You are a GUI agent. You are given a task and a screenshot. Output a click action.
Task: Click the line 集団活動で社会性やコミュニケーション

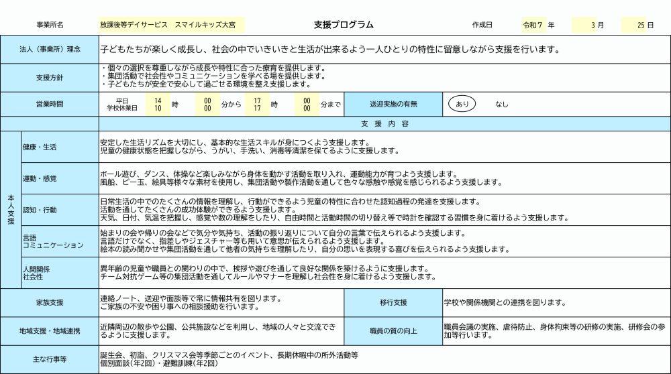213,76
